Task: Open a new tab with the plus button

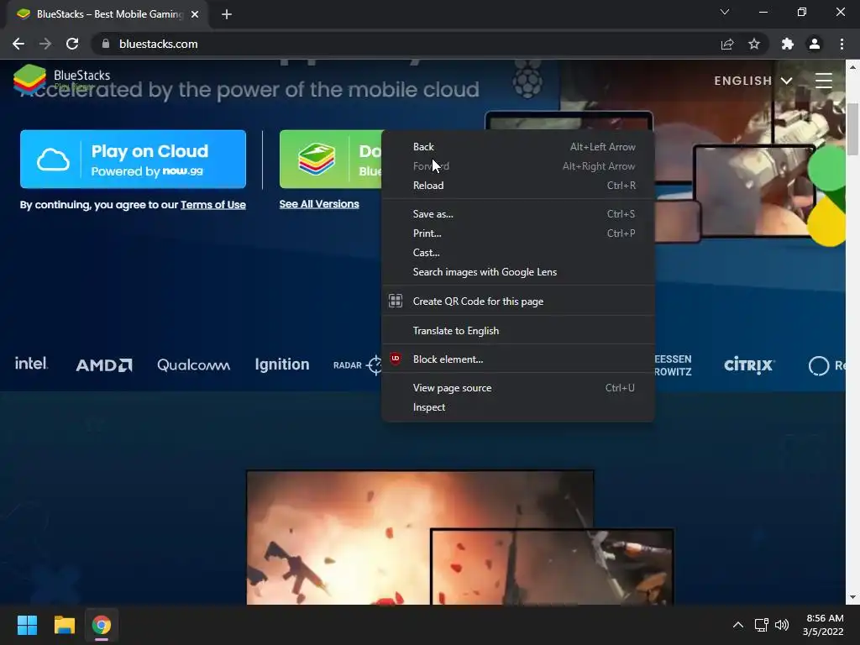Action: [x=227, y=14]
